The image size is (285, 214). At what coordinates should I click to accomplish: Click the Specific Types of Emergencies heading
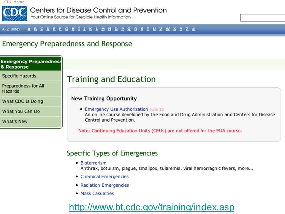(112, 153)
